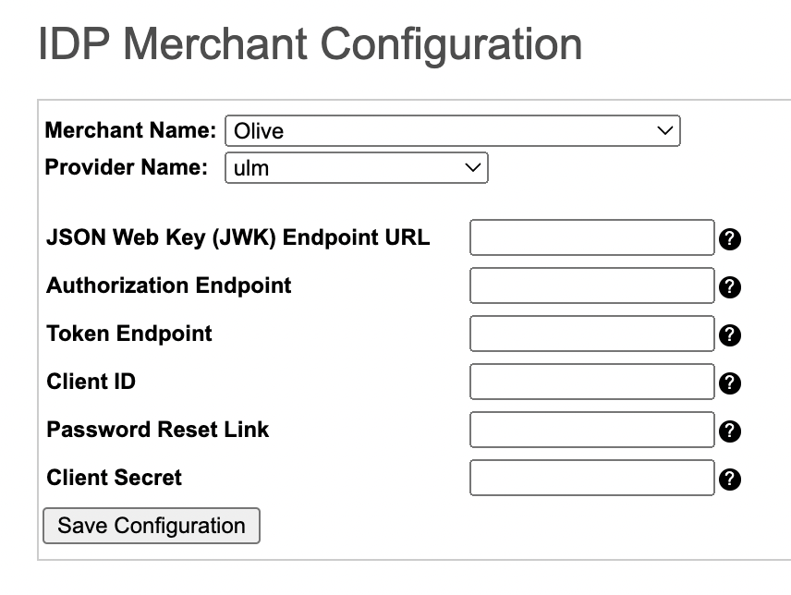The width and height of the screenshot is (791, 595).
Task: Select the 'Password Reset Link' label text
Action: pos(158,430)
